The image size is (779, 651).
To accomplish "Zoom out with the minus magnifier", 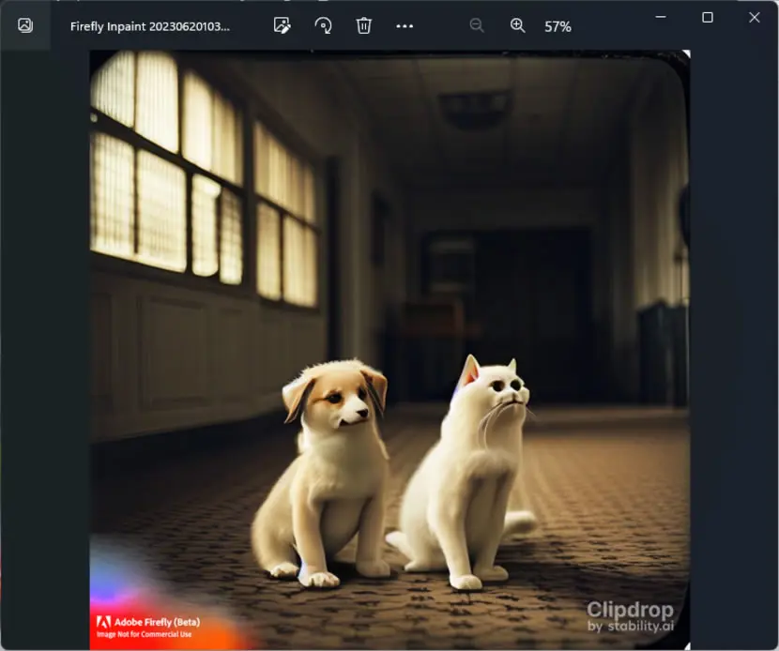I will click(477, 26).
